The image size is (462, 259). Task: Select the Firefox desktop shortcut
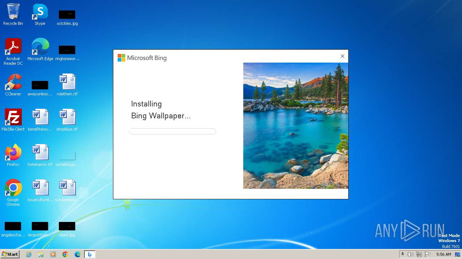[13, 155]
